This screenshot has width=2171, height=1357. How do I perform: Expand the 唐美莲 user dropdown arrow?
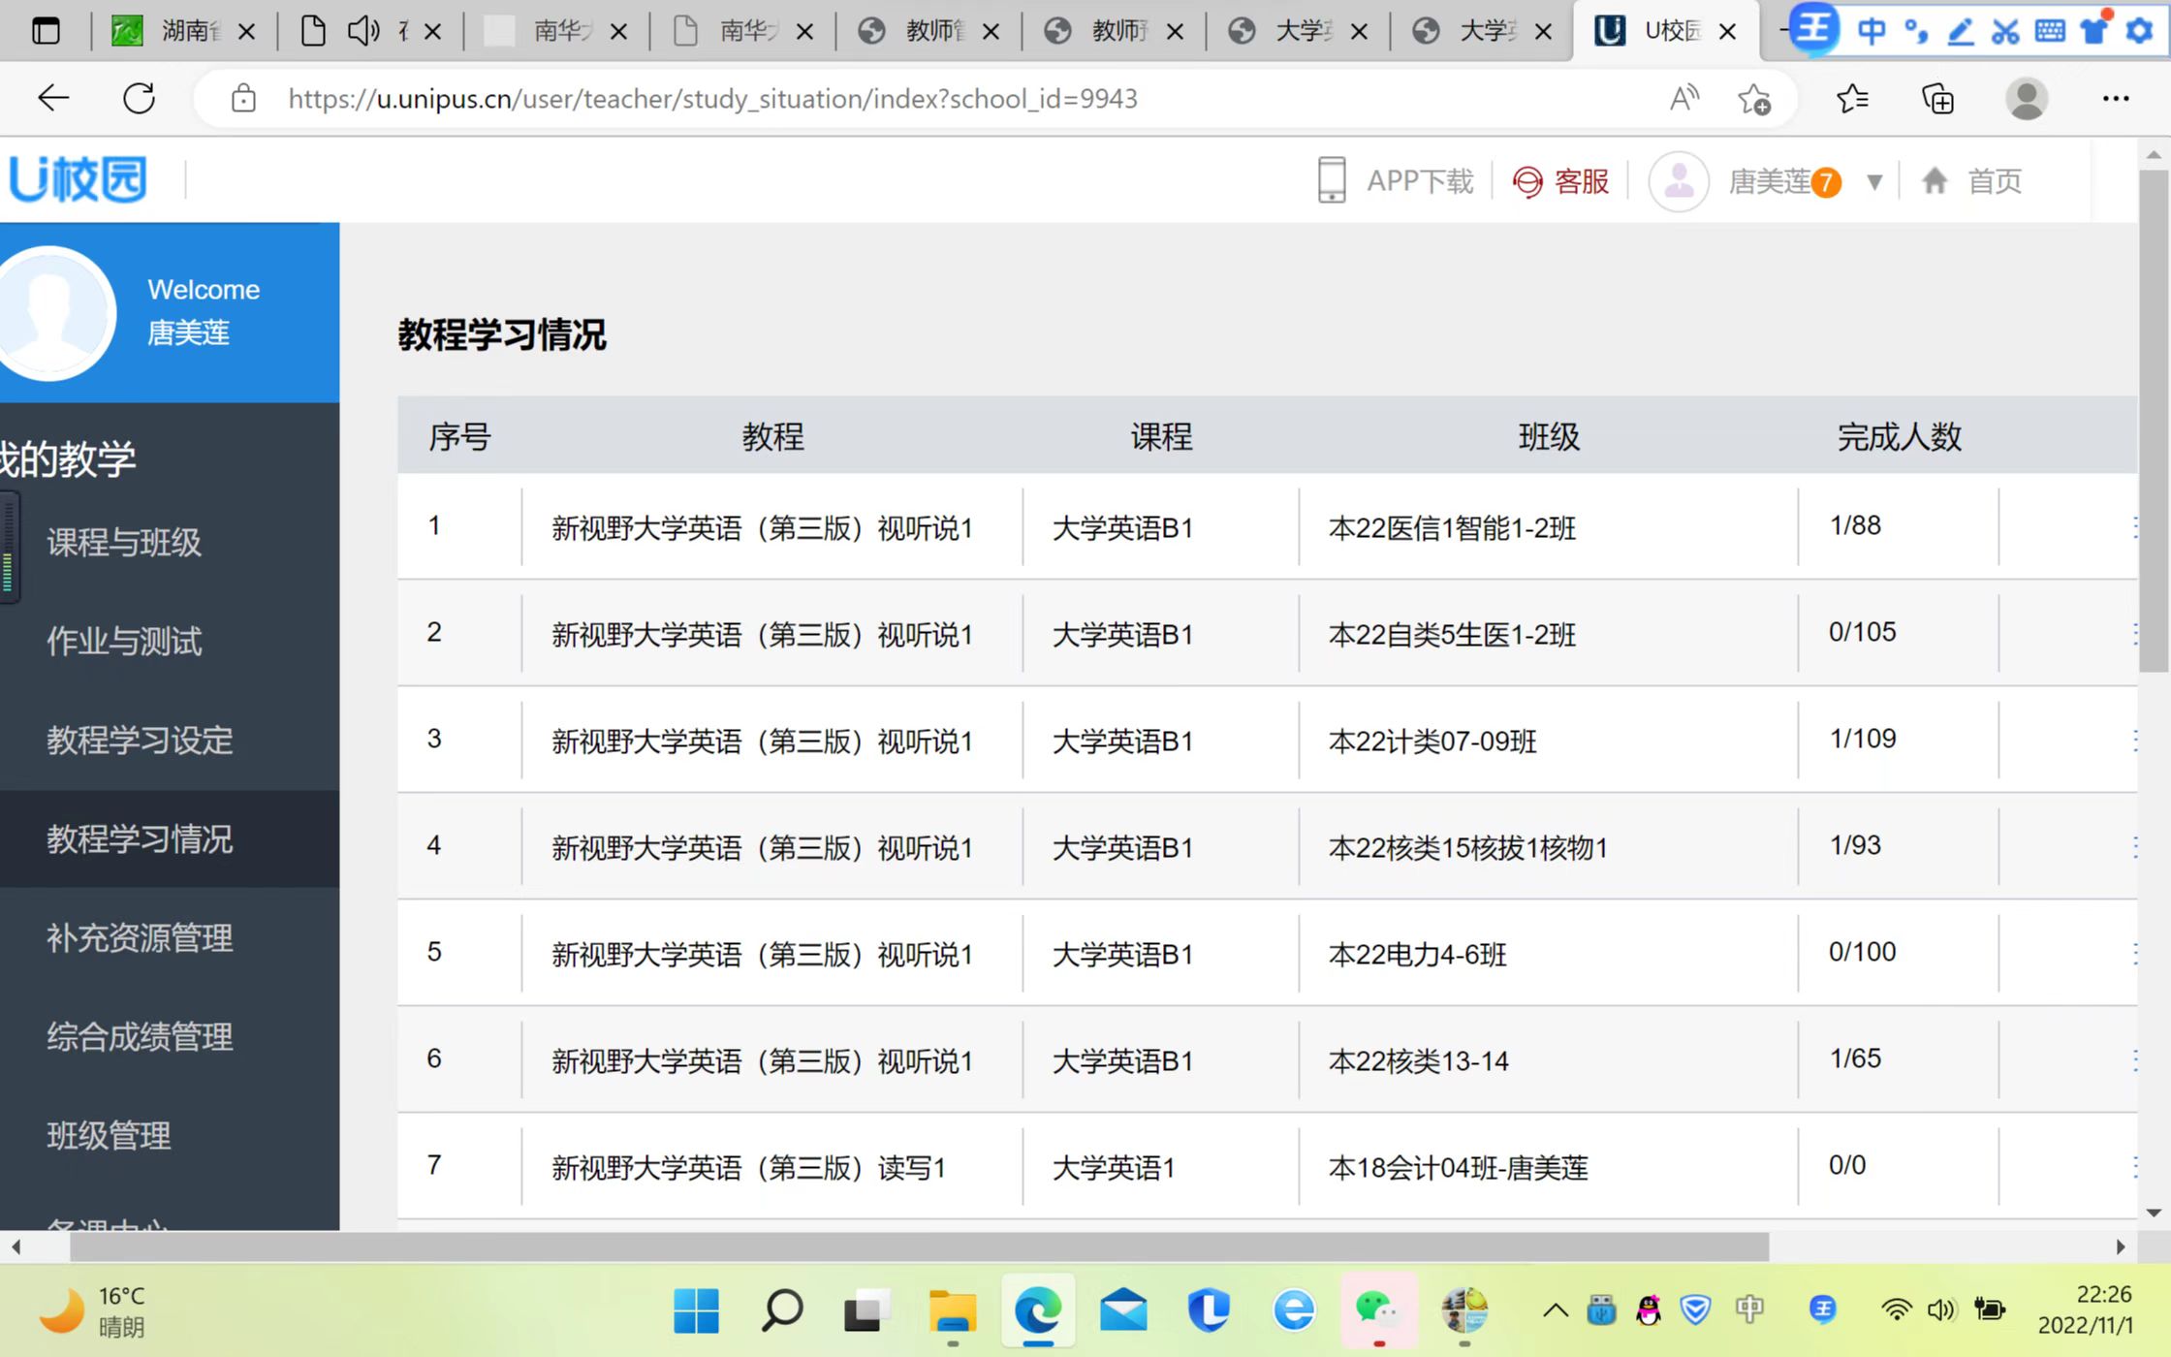click(1874, 181)
